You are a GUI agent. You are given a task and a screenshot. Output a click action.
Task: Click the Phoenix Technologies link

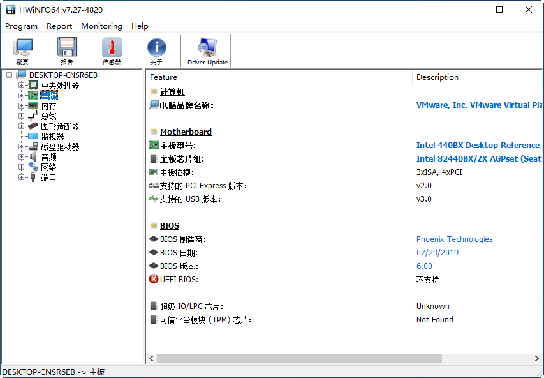click(x=454, y=239)
